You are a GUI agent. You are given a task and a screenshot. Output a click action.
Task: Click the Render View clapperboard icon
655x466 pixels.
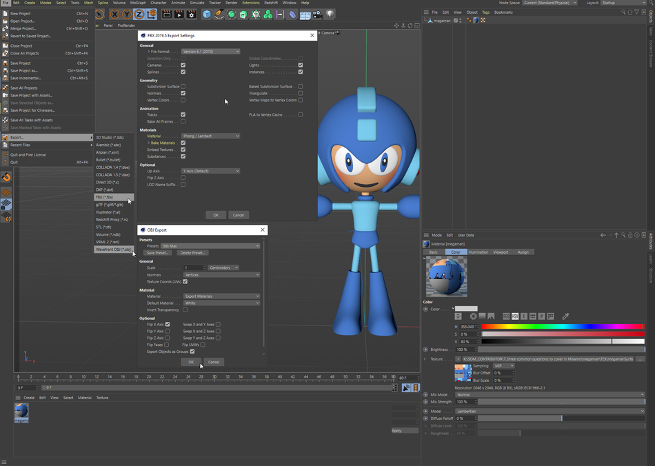[x=167, y=14]
